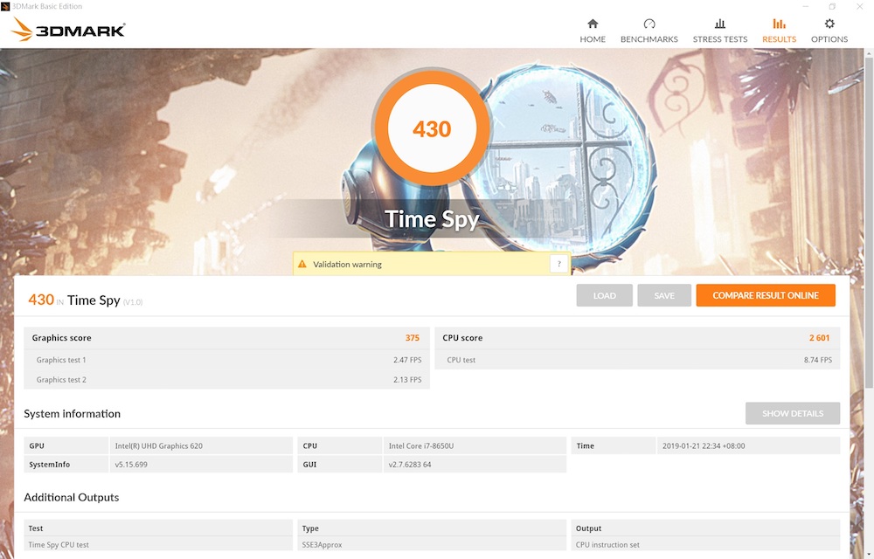Select the Graphics score header row
Screen dimensions: 874x559
225,338
